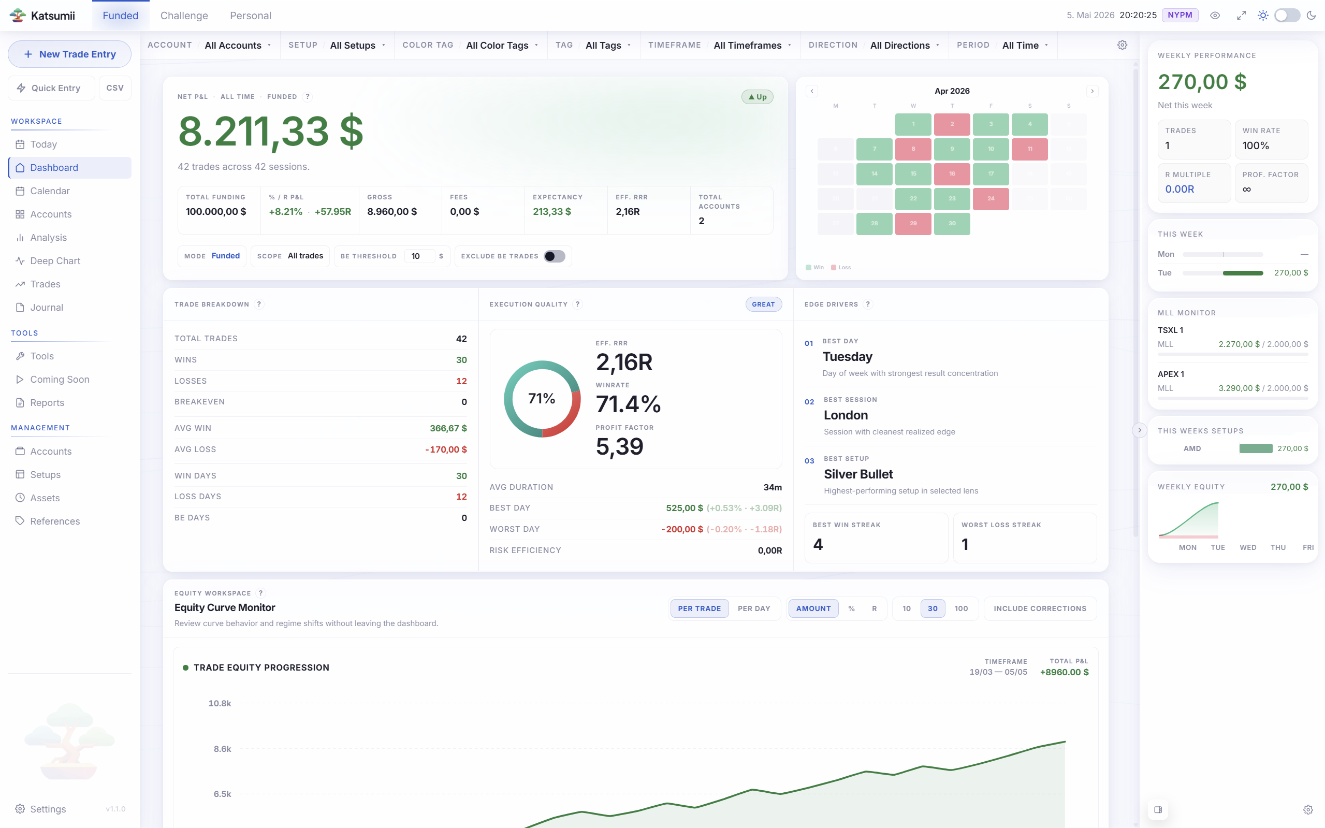Select Per Trade equity view
The height and width of the screenshot is (828, 1325).
coord(699,608)
